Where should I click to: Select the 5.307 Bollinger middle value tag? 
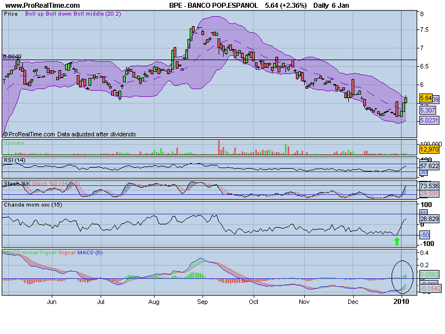(x=427, y=110)
